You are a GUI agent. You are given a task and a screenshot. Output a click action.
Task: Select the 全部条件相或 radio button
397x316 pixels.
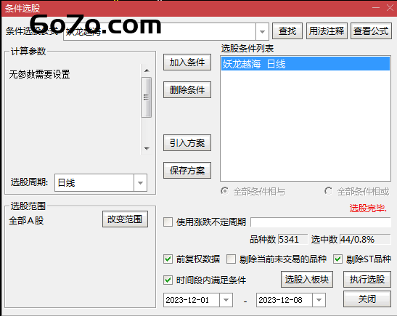pyautogui.click(x=328, y=191)
